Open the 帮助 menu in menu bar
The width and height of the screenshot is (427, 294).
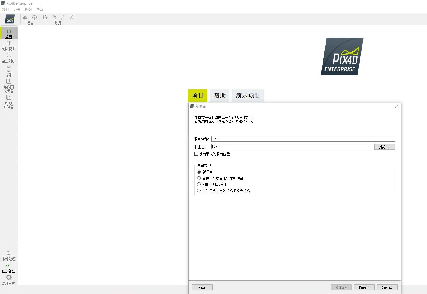tap(40, 10)
